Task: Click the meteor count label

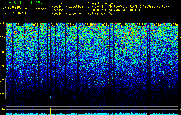Action: pyautogui.click(x=41, y=9)
